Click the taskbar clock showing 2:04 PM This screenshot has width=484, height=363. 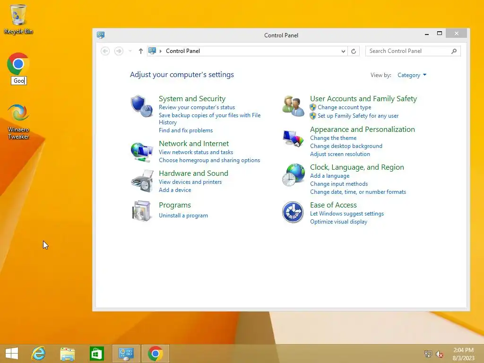tap(463, 354)
